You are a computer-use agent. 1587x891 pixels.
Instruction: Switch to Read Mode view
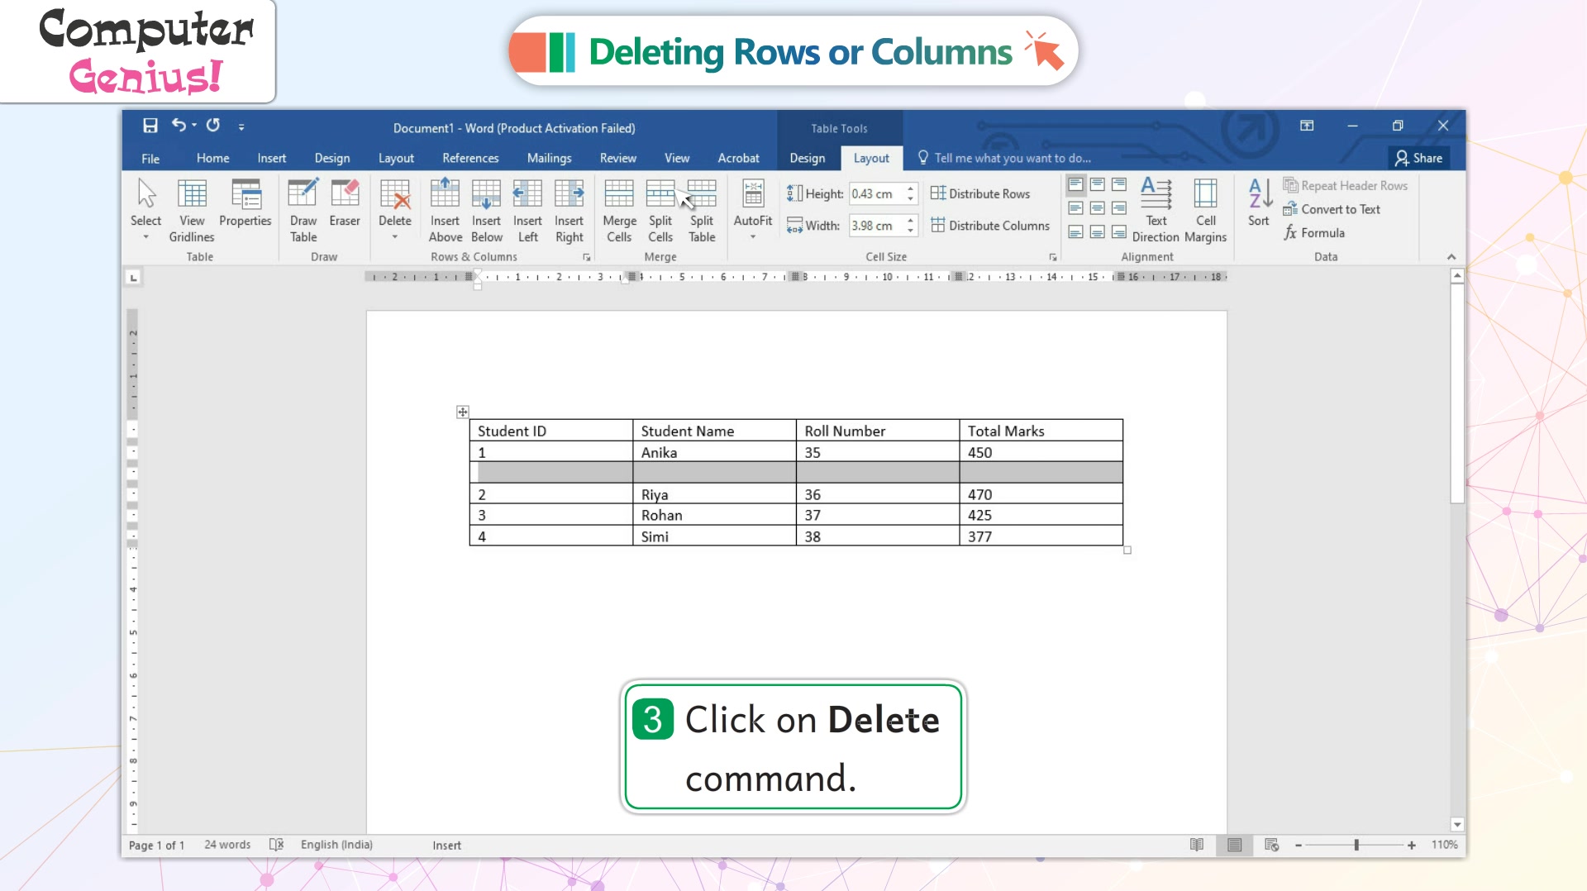point(1196,845)
